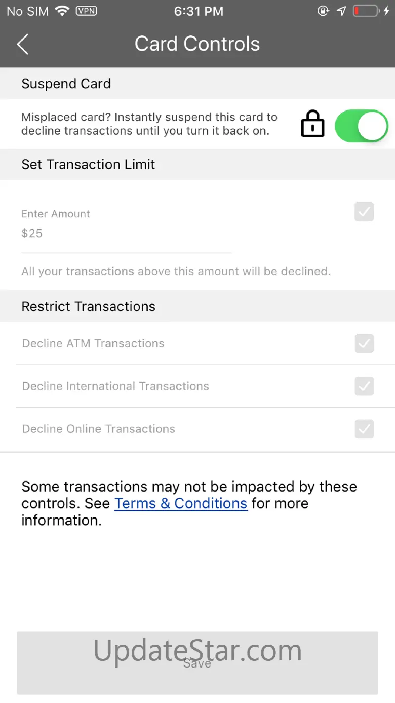Viewport: 395px width, 703px height.
Task: Toggle Decline International Transactions checkbox
Action: 364,386
